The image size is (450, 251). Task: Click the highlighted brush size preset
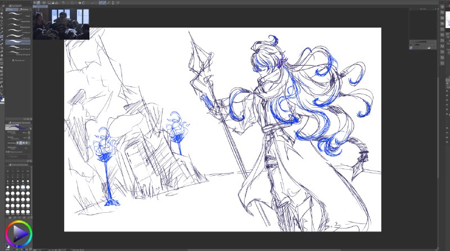pyautogui.click(x=23, y=188)
